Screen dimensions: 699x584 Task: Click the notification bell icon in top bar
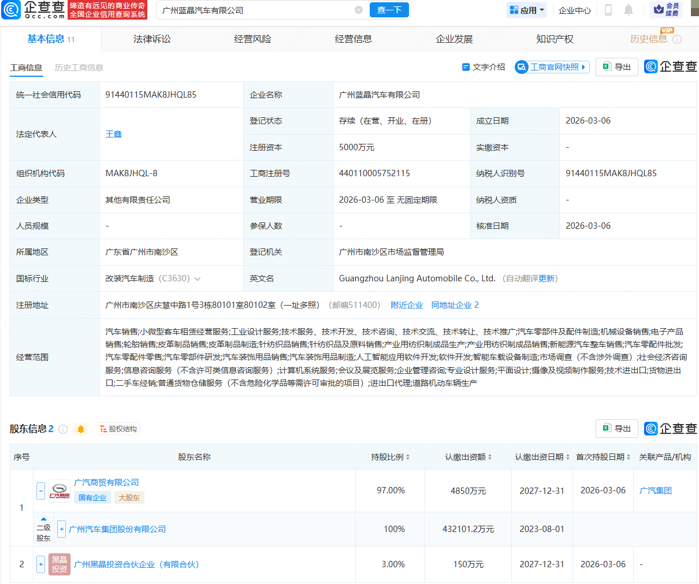(629, 9)
